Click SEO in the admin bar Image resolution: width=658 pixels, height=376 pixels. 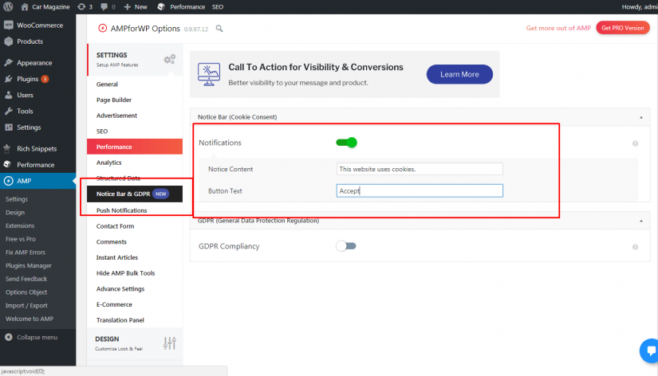tap(218, 6)
